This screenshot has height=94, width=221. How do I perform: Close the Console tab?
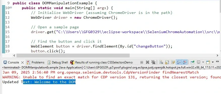pyautogui.click(x=22, y=62)
